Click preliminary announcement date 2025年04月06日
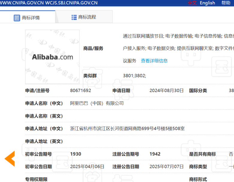This screenshot has height=182, width=234. [x=87, y=167]
